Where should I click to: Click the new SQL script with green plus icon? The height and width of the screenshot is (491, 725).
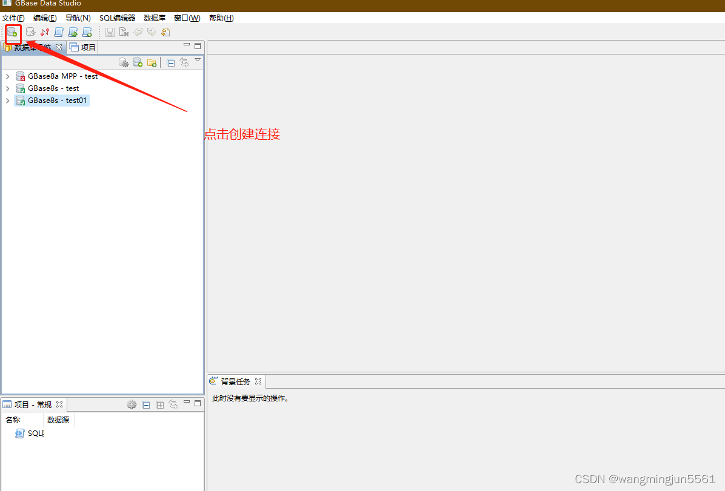click(x=87, y=32)
